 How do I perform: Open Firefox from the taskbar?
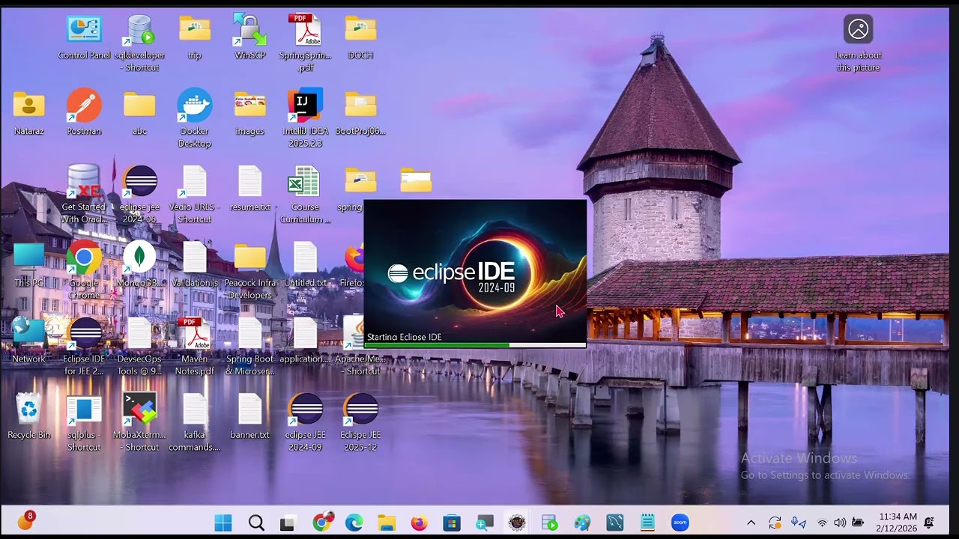click(x=420, y=523)
